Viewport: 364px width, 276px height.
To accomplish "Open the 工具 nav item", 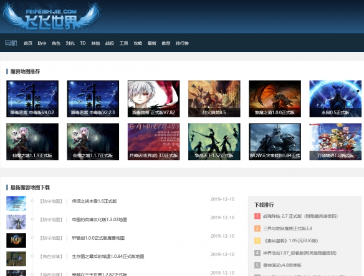I will tap(124, 43).
